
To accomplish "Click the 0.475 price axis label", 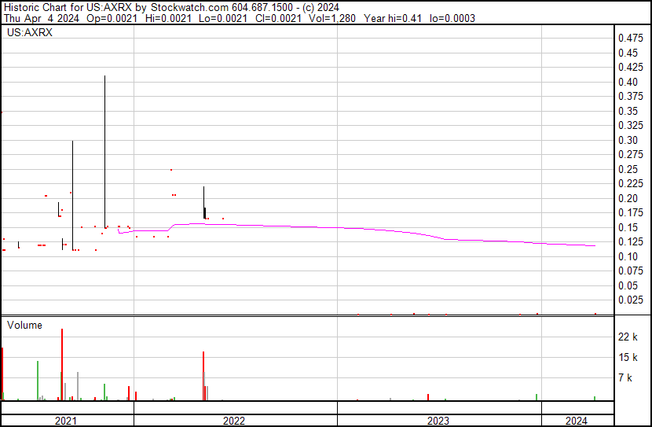I will coord(630,39).
